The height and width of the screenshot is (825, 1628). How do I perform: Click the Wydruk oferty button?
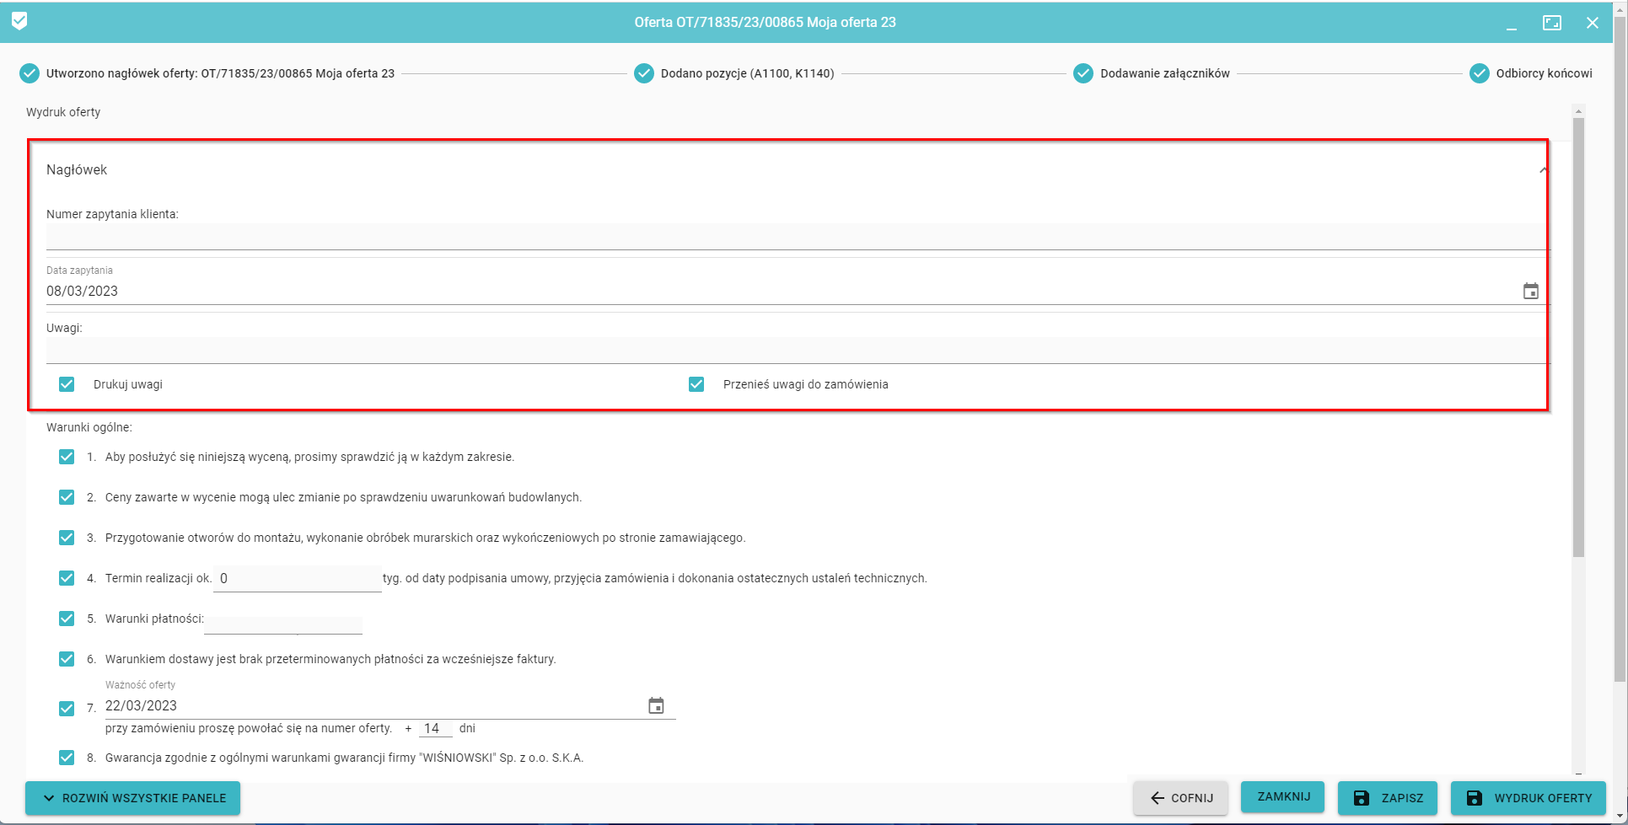1528,798
